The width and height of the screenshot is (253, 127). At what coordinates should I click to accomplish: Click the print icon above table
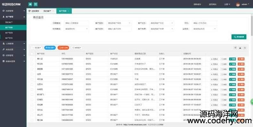point(245,48)
